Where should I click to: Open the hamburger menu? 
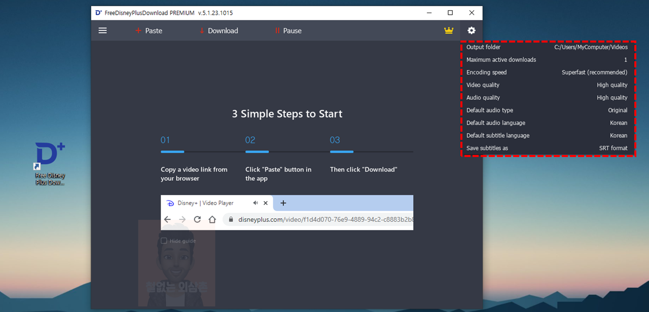coord(102,30)
